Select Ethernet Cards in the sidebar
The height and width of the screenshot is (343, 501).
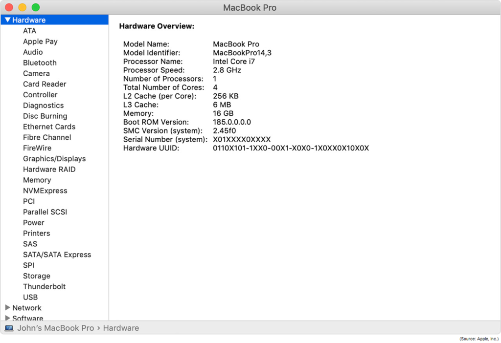click(49, 127)
